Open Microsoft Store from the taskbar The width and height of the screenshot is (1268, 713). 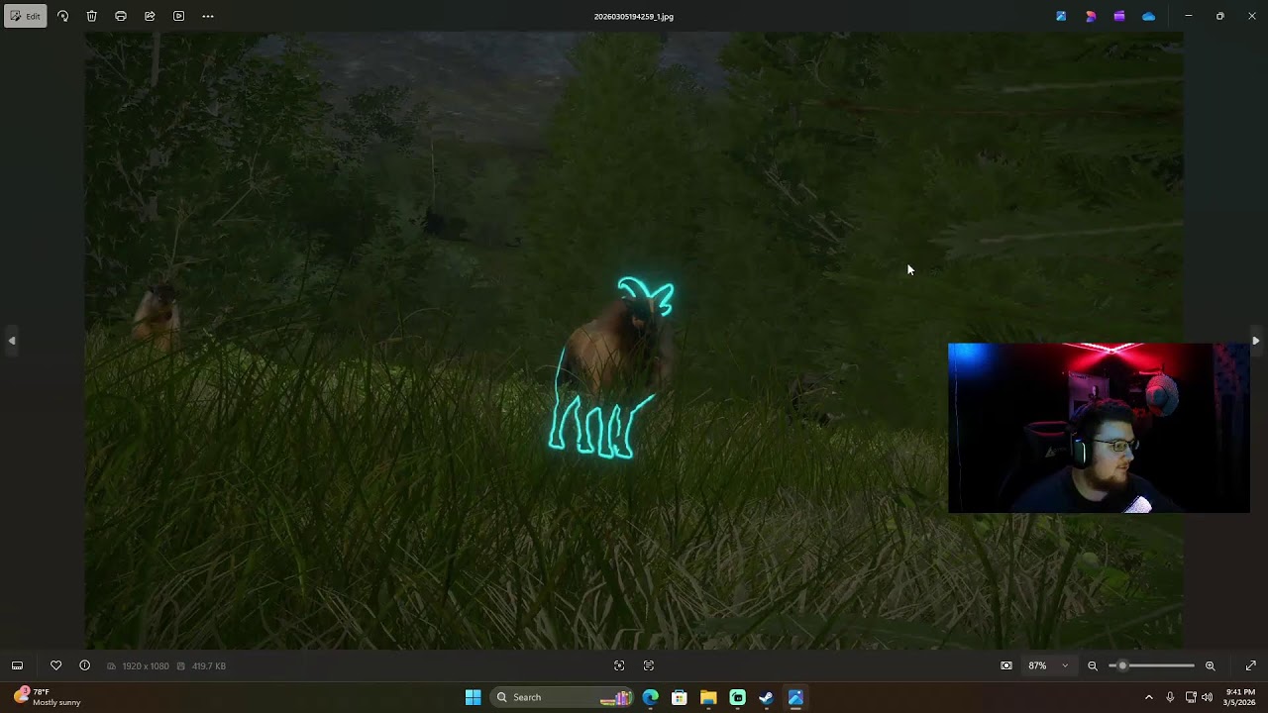680,697
